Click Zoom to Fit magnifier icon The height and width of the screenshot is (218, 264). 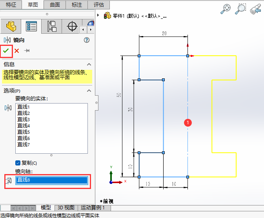pyautogui.click(x=226, y=9)
